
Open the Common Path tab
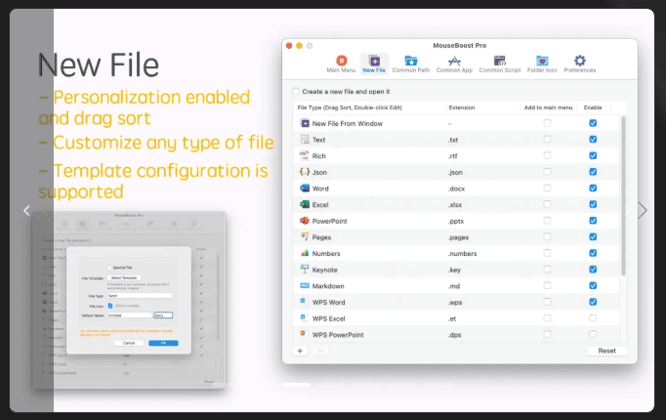(x=411, y=64)
